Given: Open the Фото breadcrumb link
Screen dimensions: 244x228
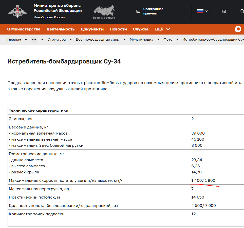Looking at the screenshot, I should [168, 39].
